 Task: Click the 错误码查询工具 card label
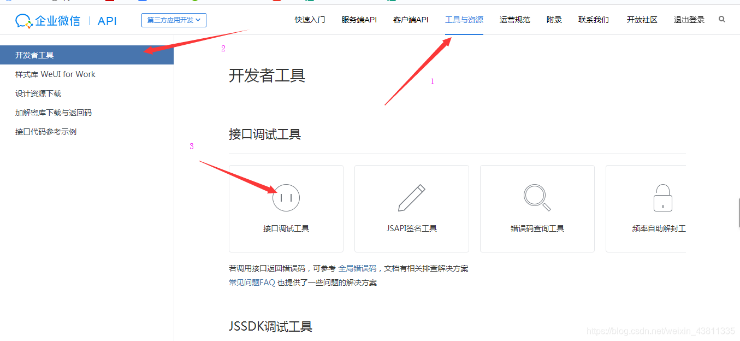pyautogui.click(x=537, y=228)
